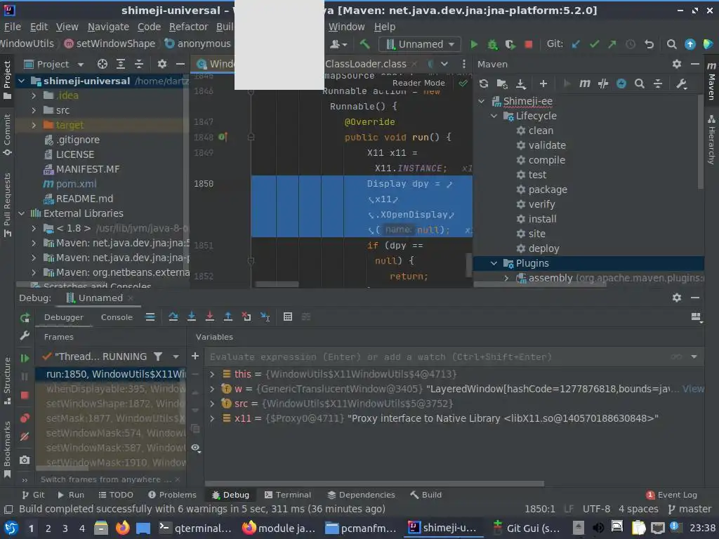Viewport: 719px width, 539px height.
Task: Toggle Maven offline mode
Action: pos(603,84)
